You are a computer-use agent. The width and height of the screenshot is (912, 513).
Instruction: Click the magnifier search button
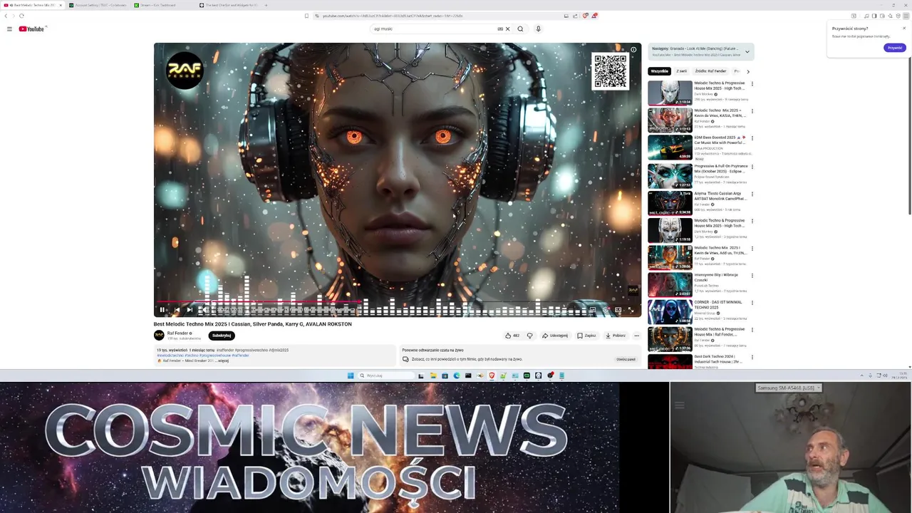(x=520, y=29)
